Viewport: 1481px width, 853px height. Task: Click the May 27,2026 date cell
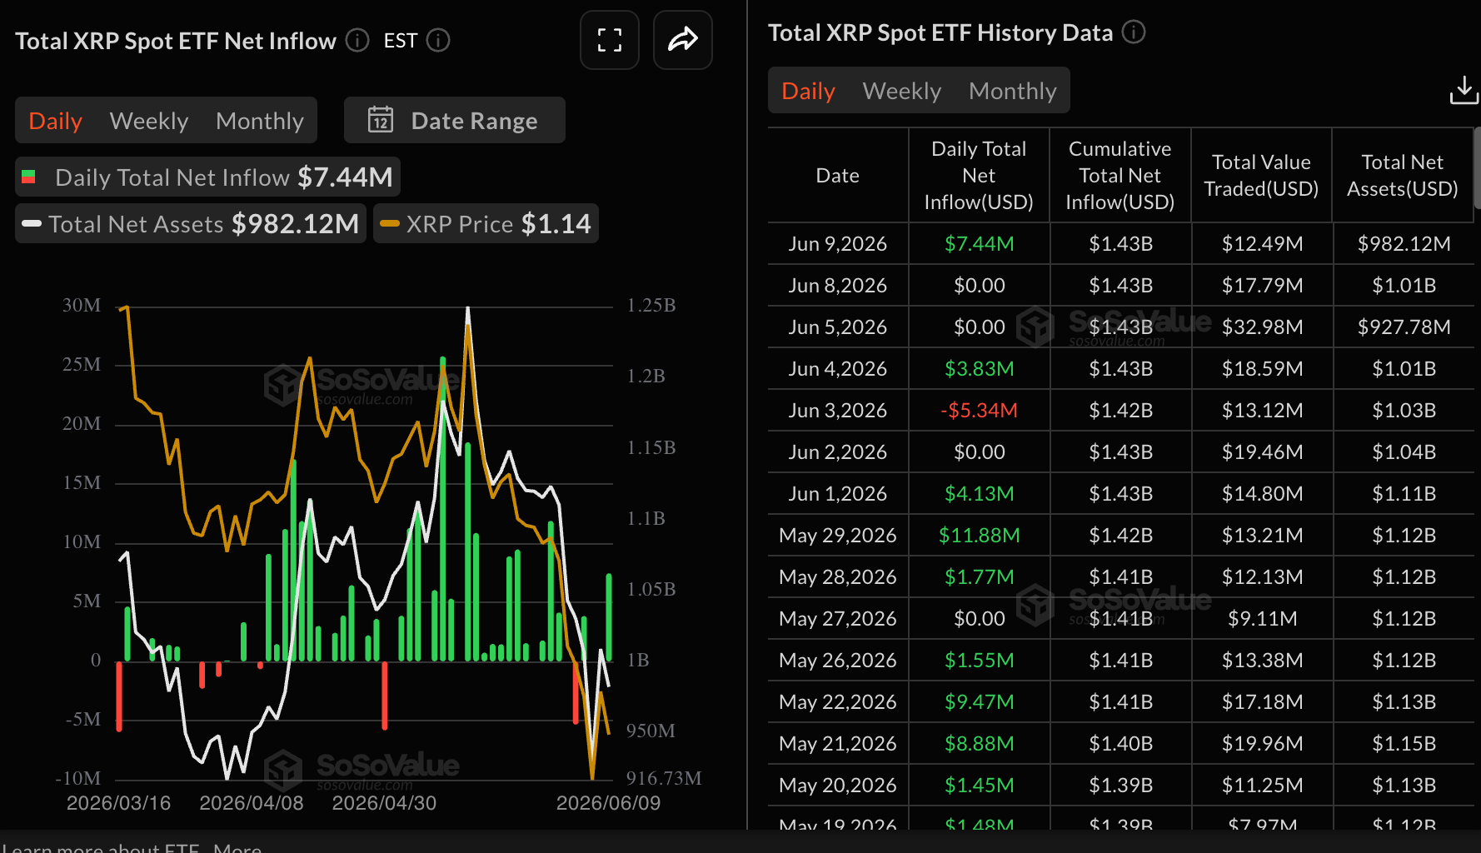coord(837,618)
